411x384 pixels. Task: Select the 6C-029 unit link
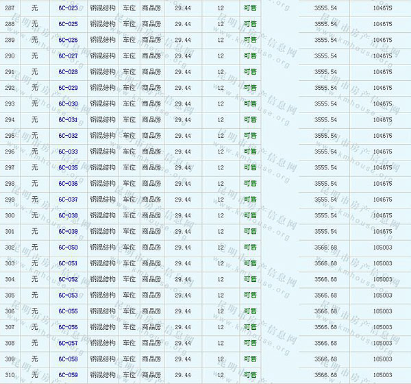click(68, 88)
